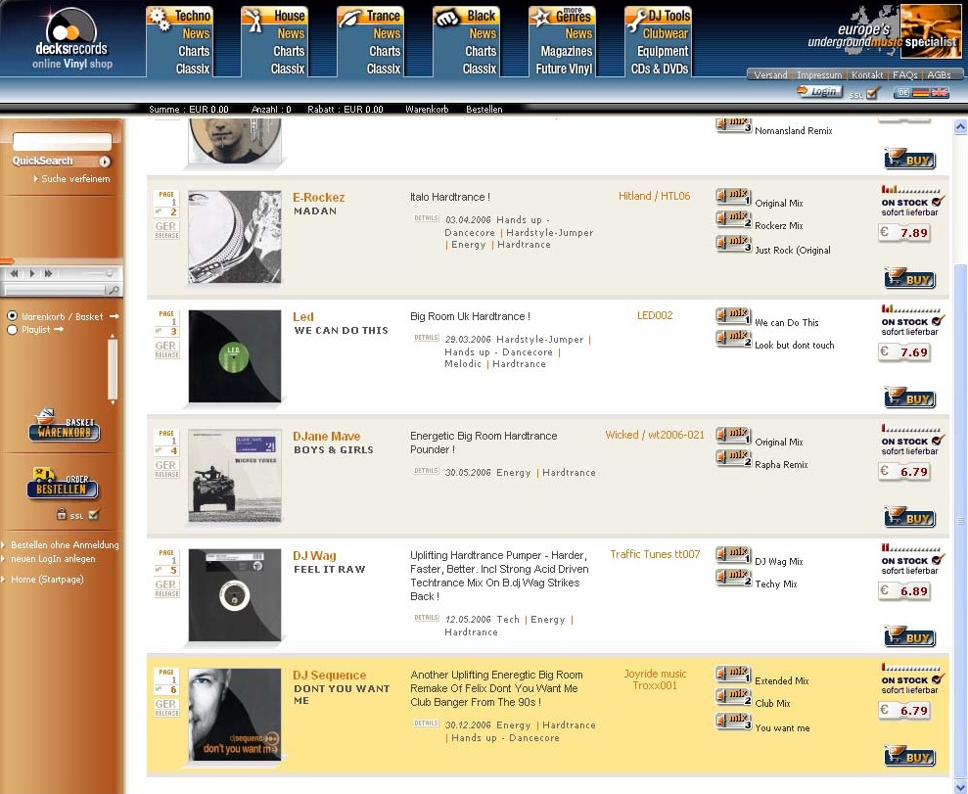
Task: Play track in sidebar audio player
Action: [32, 273]
